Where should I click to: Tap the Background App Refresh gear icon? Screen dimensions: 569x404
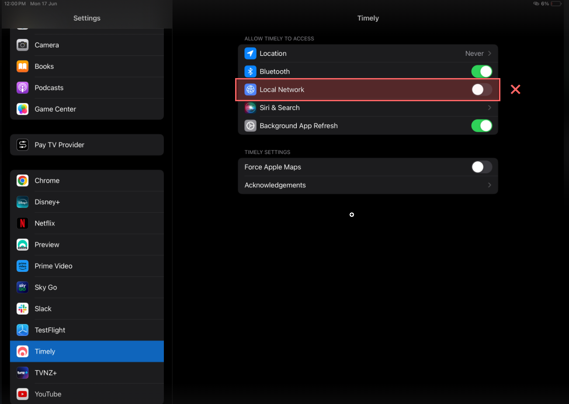[250, 126]
